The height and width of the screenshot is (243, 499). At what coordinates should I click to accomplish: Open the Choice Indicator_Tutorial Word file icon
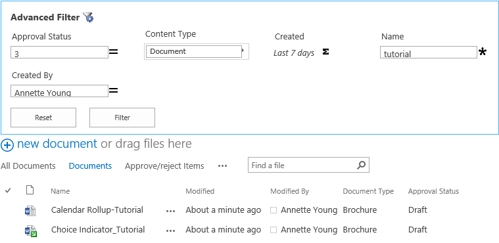pyautogui.click(x=31, y=231)
